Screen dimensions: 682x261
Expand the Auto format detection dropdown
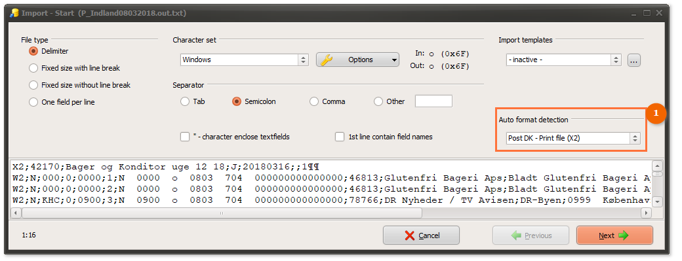tap(574, 138)
